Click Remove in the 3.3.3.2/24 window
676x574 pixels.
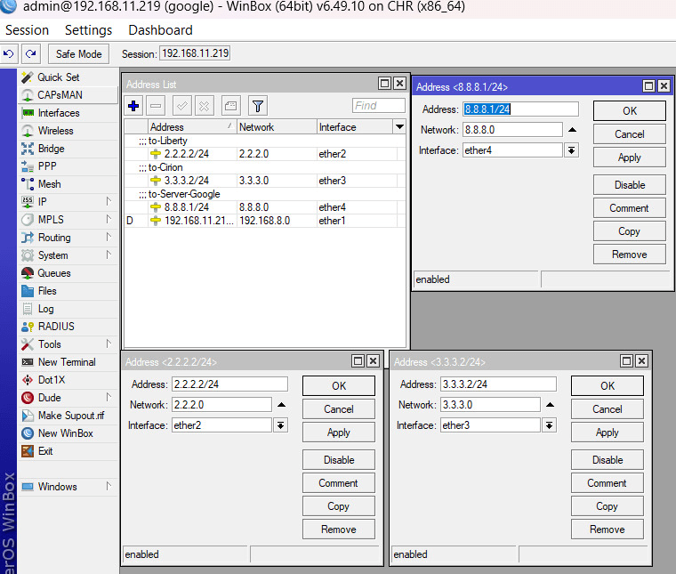pyautogui.click(x=607, y=530)
